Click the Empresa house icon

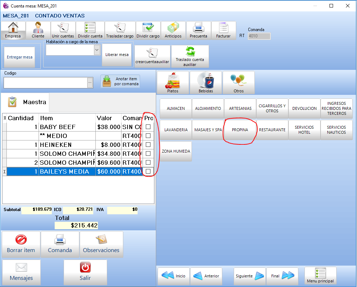13,28
